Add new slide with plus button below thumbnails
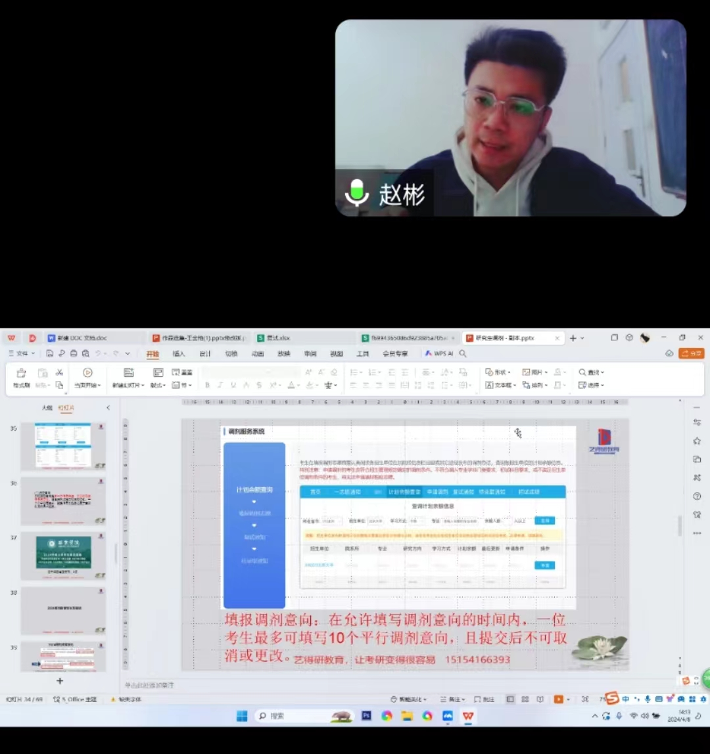Viewport: 710px width, 754px height. click(x=59, y=681)
